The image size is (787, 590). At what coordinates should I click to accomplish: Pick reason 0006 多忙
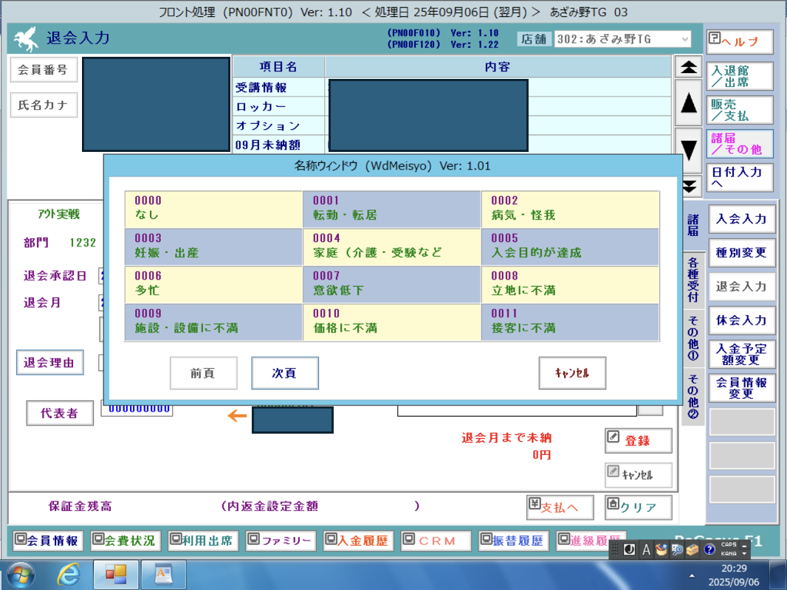(x=213, y=285)
